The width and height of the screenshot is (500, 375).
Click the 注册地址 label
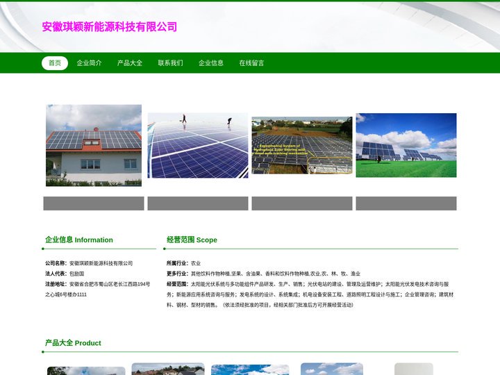[x=56, y=284]
